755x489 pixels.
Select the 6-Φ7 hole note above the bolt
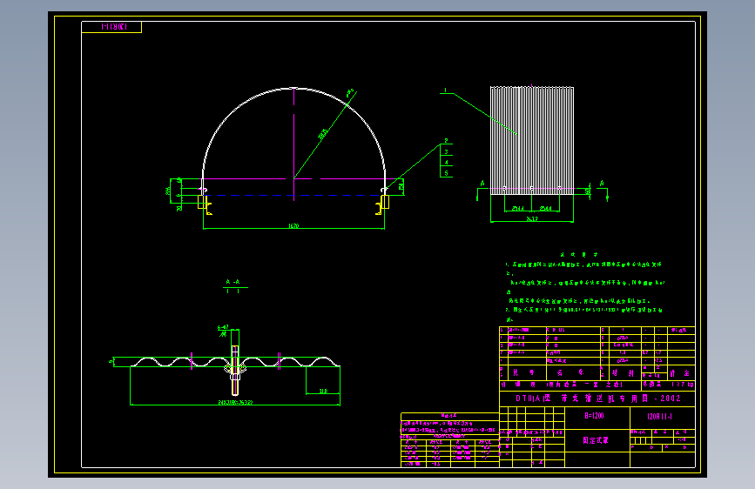tap(223, 328)
